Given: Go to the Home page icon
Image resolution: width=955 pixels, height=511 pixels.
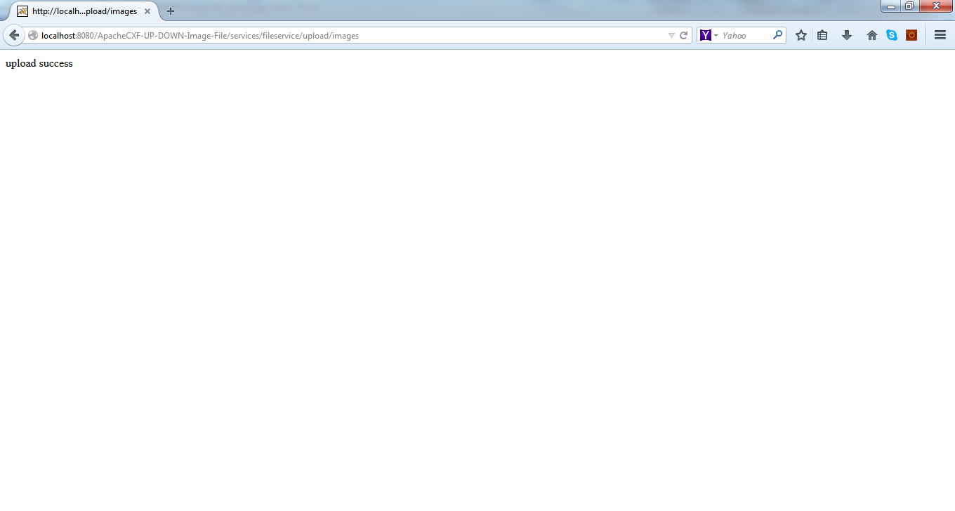Looking at the screenshot, I should pyautogui.click(x=871, y=35).
